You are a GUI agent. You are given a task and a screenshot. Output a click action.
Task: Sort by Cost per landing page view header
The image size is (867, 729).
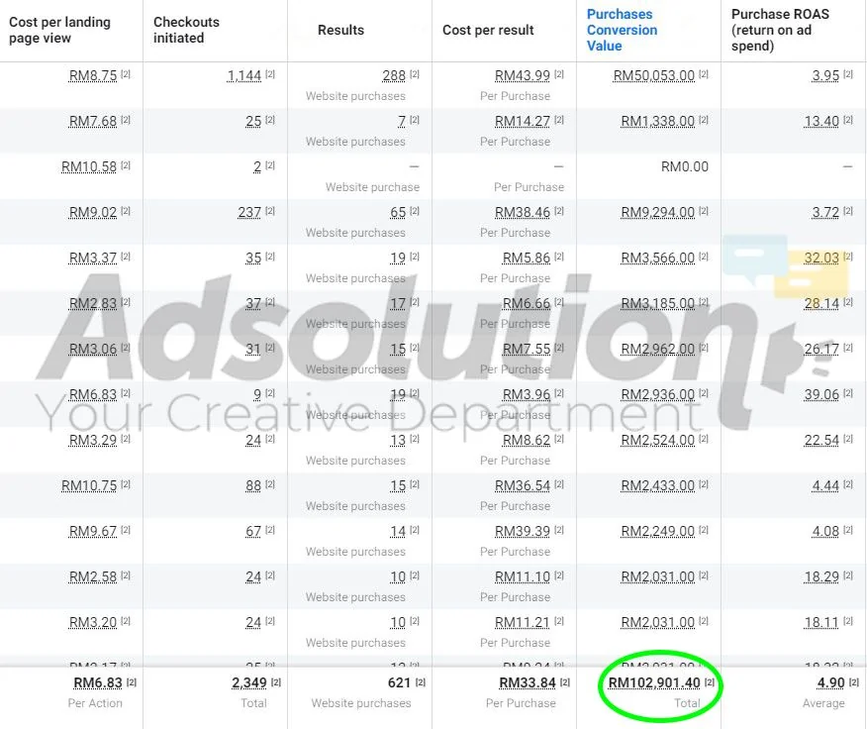click(x=59, y=30)
